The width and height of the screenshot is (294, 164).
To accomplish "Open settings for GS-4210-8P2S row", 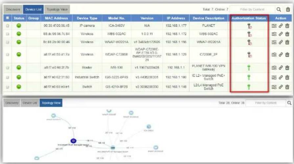I will [x=274, y=87].
